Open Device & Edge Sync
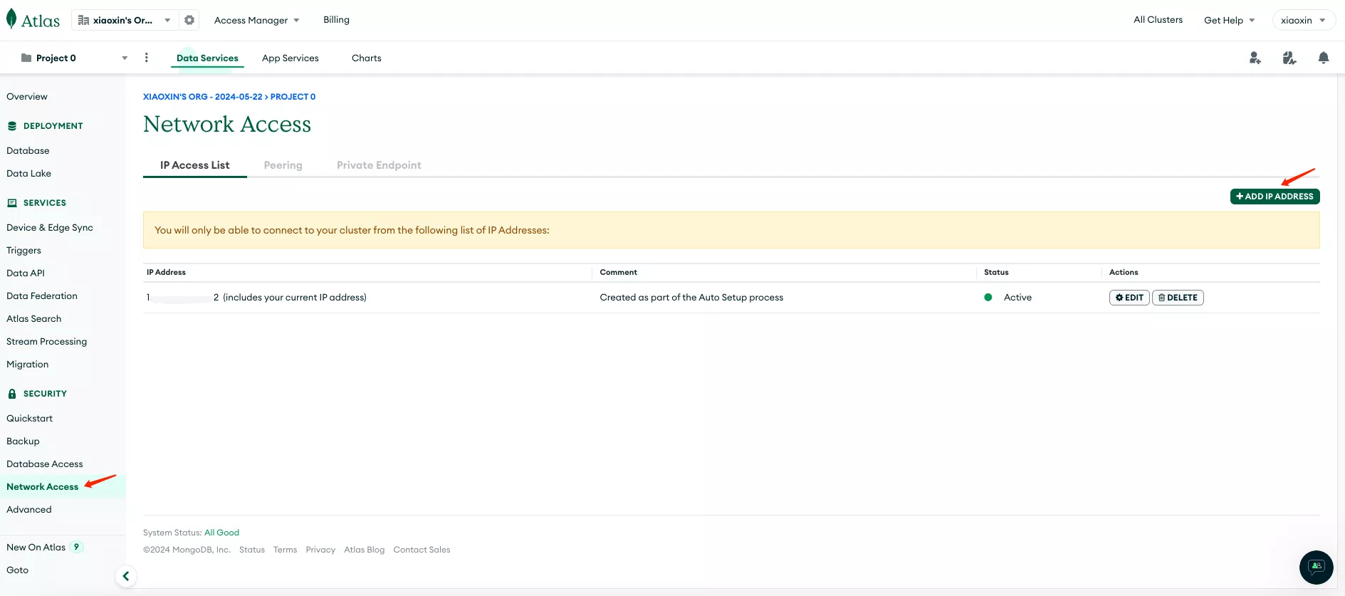The height and width of the screenshot is (596, 1345). coord(50,228)
